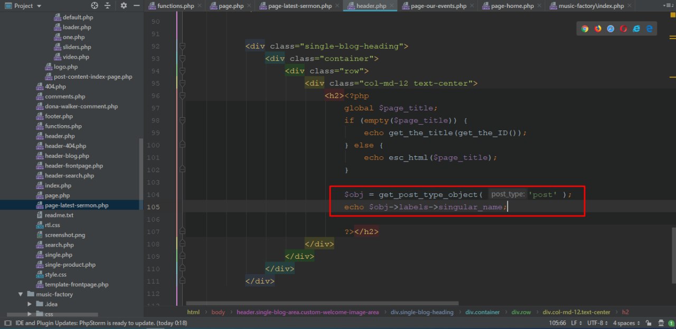Screen dimensions: 676x329
Task: Fold the h2 php block at line 96
Action: [182, 96]
